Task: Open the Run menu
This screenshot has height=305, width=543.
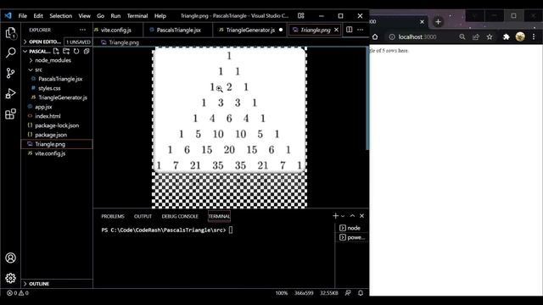Action: (115, 15)
